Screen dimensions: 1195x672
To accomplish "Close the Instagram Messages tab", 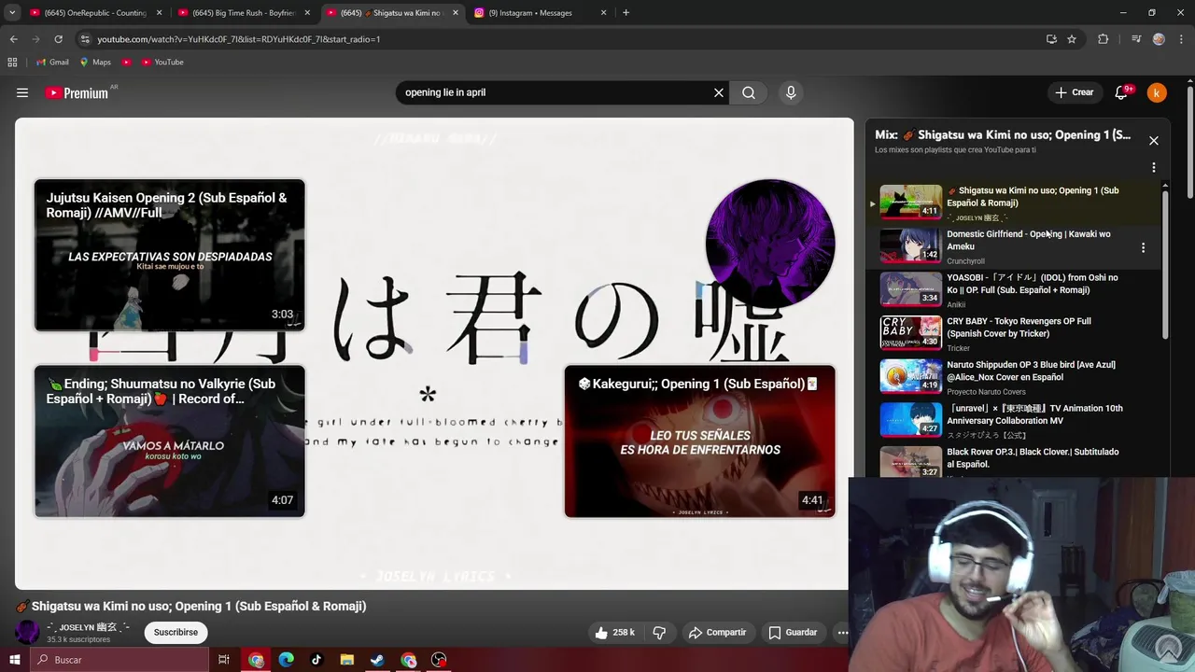I will (x=603, y=13).
